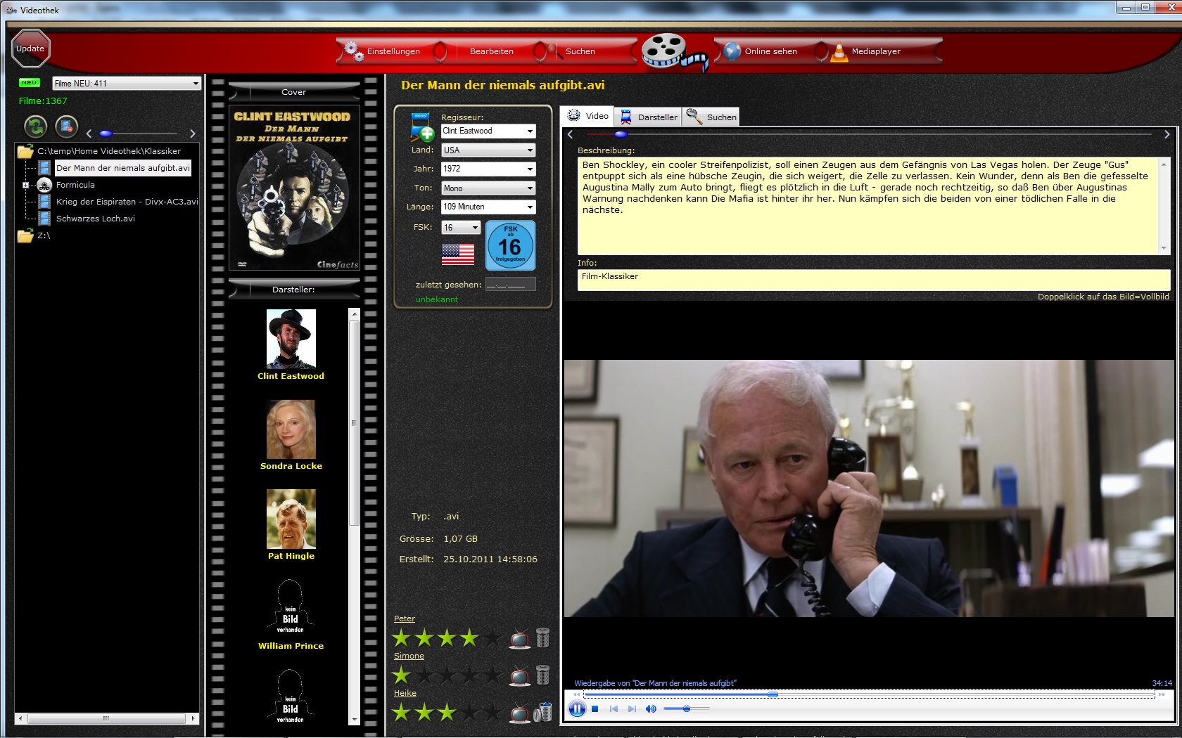Image resolution: width=1182 pixels, height=738 pixels.
Task: Open the Regisseur dropdown Clint Eastwood
Action: (488, 131)
